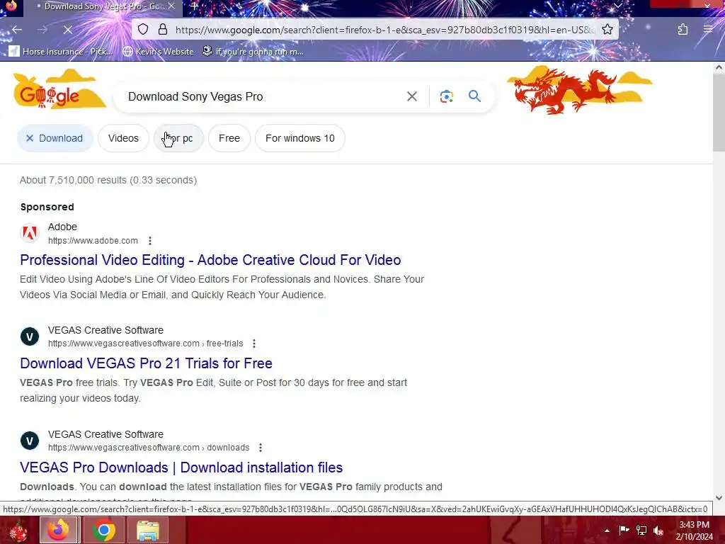Image resolution: width=725 pixels, height=544 pixels.
Task: Bookmark this page with the star icon
Action: tap(607, 30)
